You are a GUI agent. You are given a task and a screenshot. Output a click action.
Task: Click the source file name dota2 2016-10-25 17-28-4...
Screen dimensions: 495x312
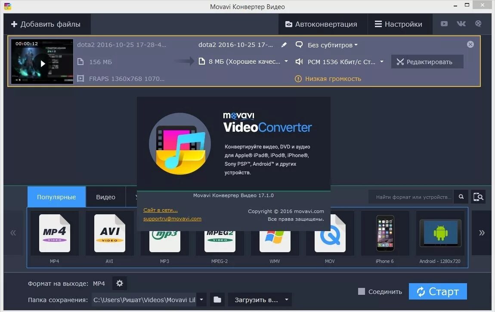click(121, 45)
